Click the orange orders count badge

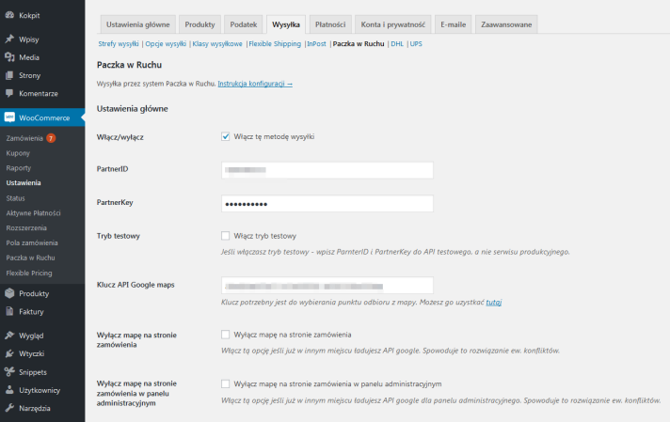pyautogui.click(x=51, y=138)
